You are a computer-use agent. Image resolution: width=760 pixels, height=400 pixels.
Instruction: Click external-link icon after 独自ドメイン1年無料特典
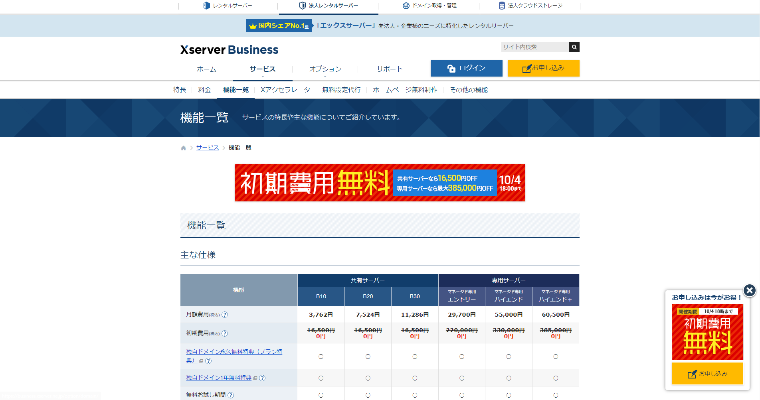click(x=255, y=378)
